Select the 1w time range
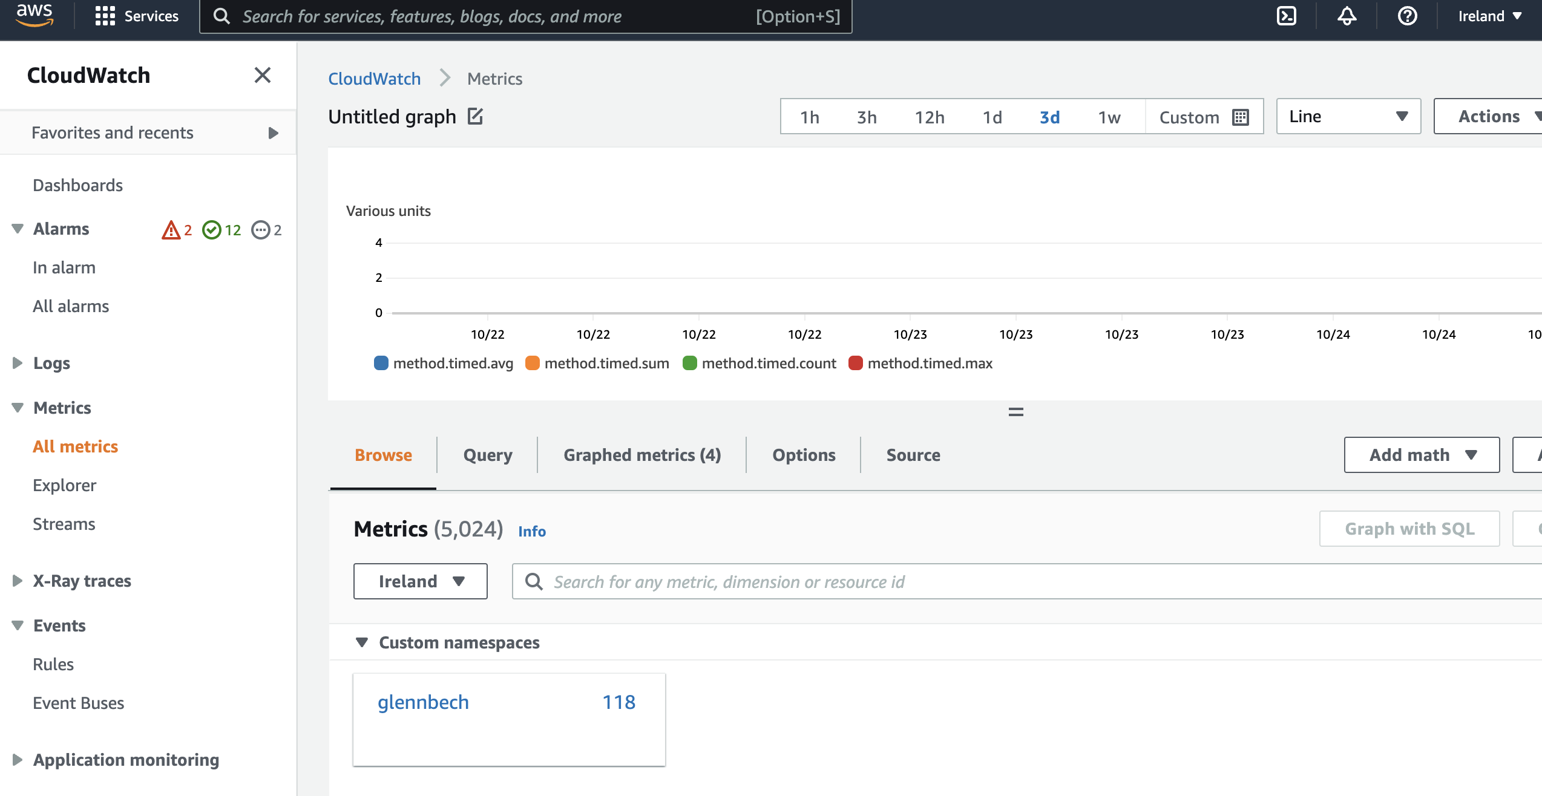This screenshot has height=796, width=1542. 1109,117
